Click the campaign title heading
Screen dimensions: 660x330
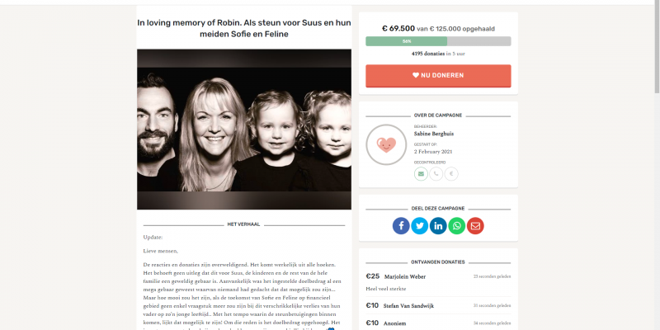click(x=244, y=28)
